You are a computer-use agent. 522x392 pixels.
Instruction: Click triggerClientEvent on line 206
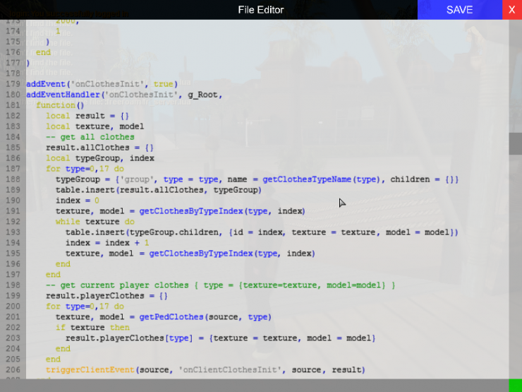coord(90,370)
